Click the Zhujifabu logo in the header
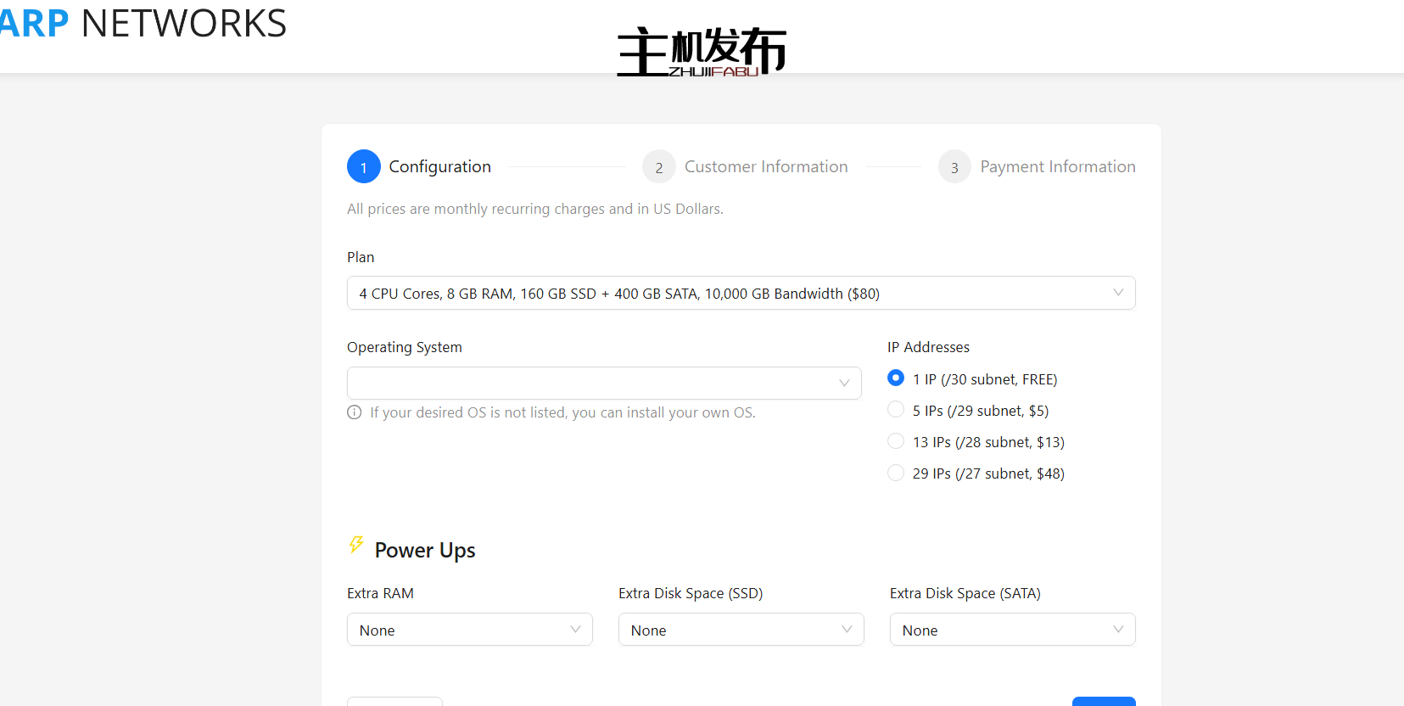This screenshot has height=706, width=1404. [x=702, y=52]
